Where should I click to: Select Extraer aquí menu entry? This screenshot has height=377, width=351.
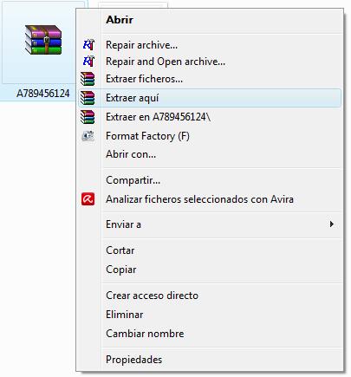click(210, 98)
